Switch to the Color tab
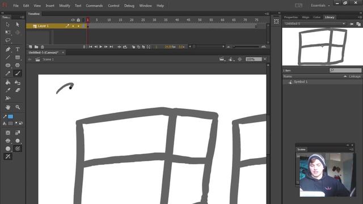 (x=316, y=17)
